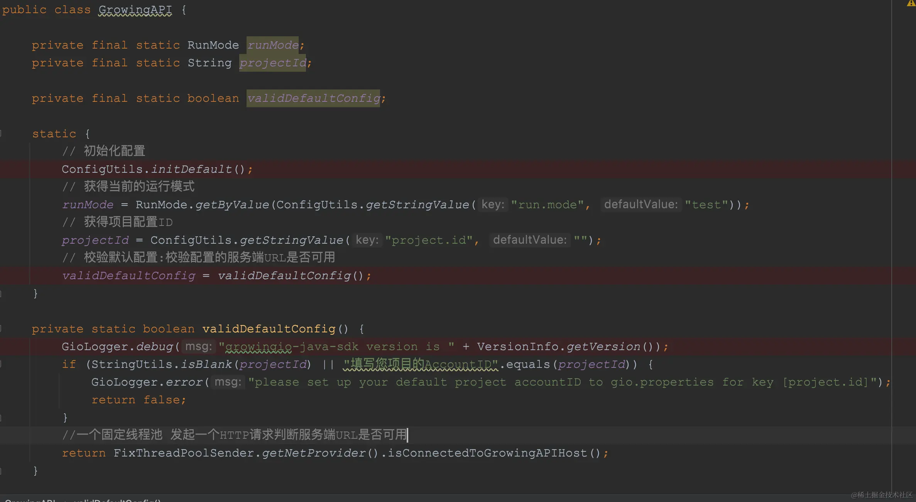Viewport: 916px width, 502px height.
Task: Click the yellow inspection warning icon
Action: click(911, 3)
